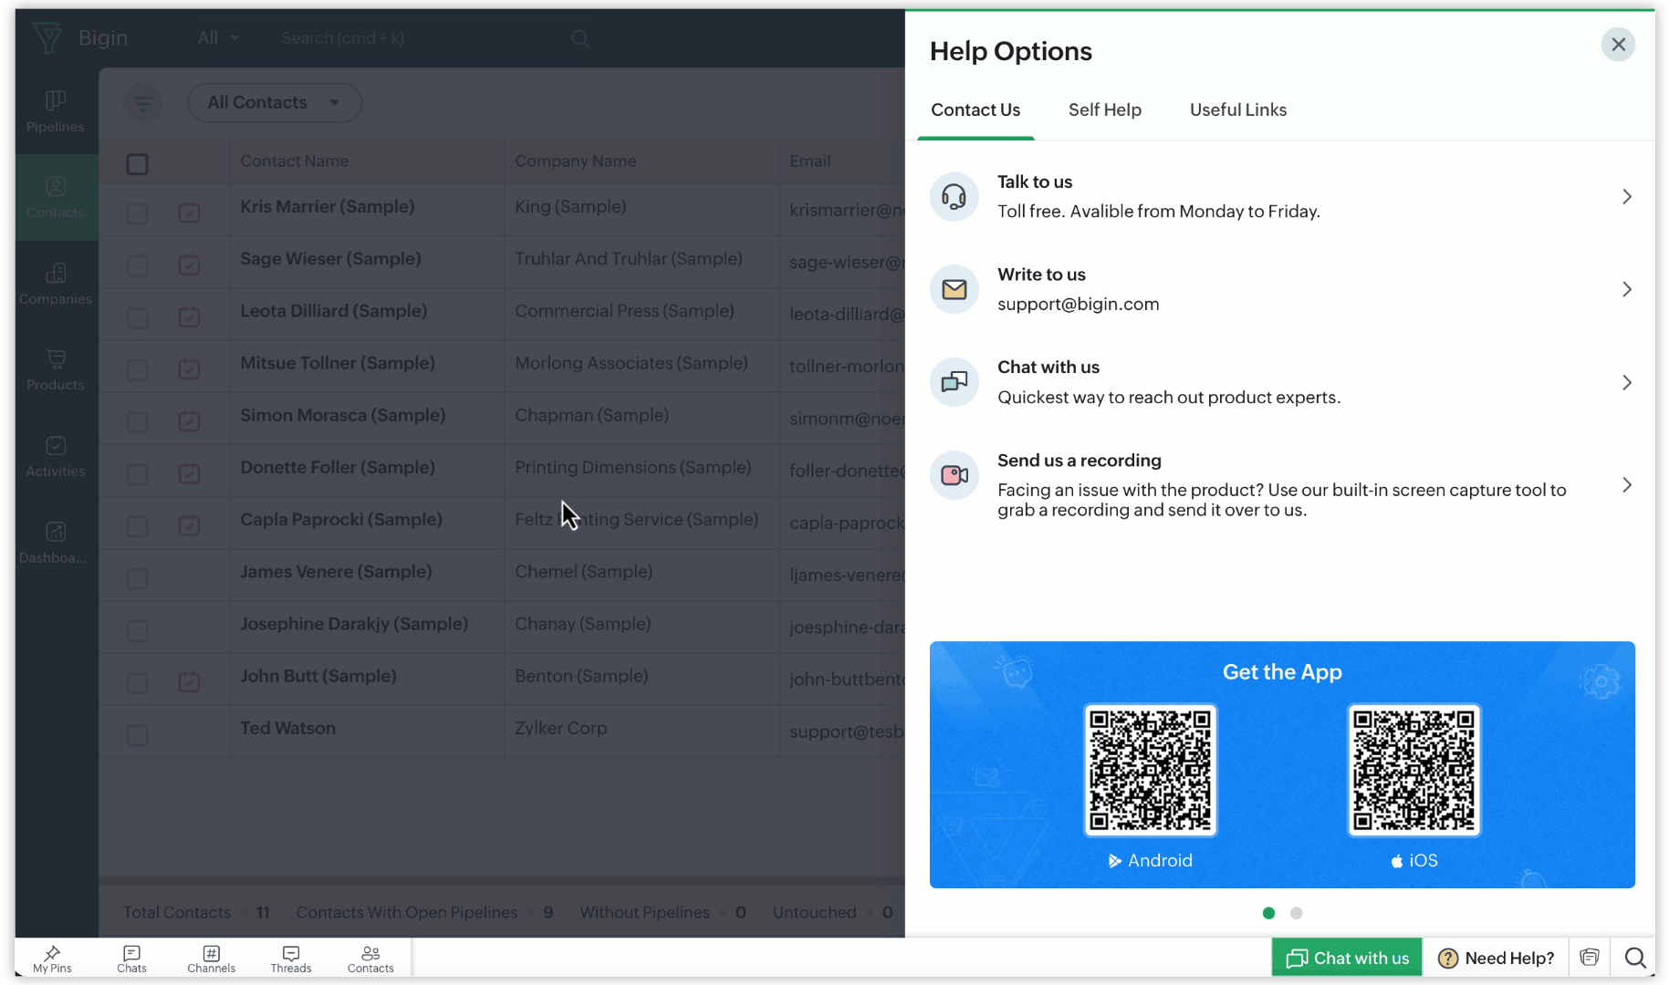Open Companies module in sidebar
The height and width of the screenshot is (985, 1669).
[x=56, y=284]
